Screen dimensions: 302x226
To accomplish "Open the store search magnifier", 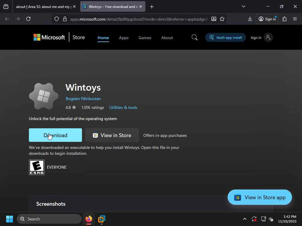I will tap(195, 37).
